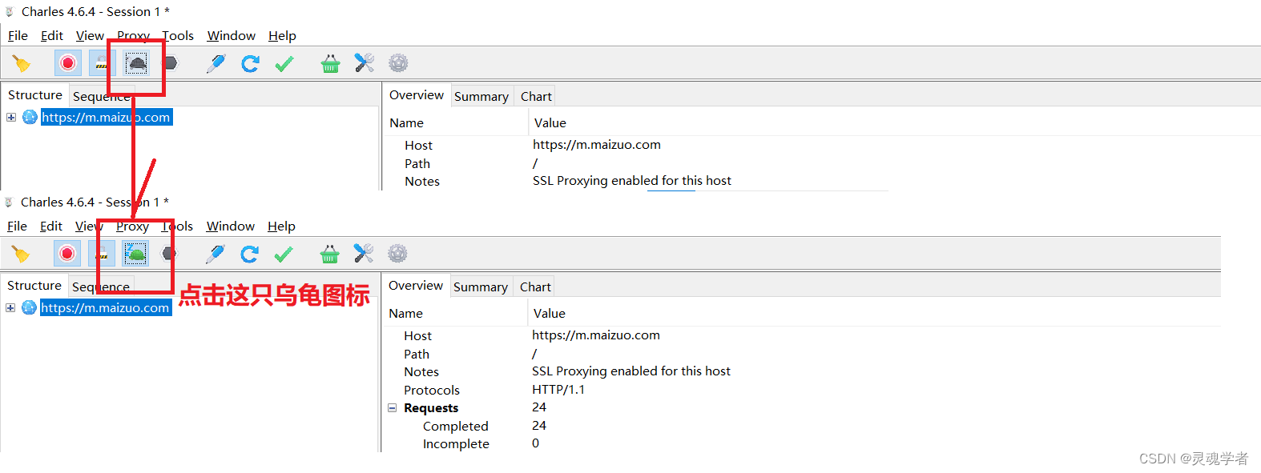The image size is (1261, 473).
Task: Click globe icon beside host in upper window
Action: pyautogui.click(x=30, y=117)
